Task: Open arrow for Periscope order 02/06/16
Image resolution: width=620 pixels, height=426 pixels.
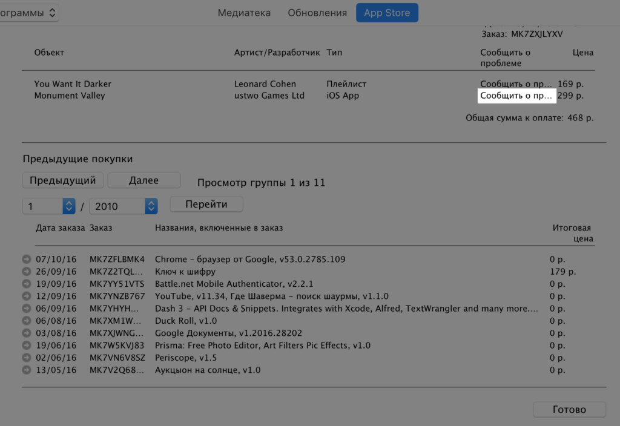Action: 27,358
